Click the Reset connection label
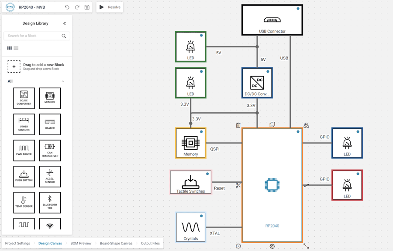The image size is (393, 251). point(219,188)
